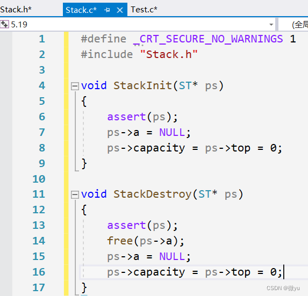Click the ST type in StackInit signature
The height and width of the screenshot is (296, 308).
point(185,85)
